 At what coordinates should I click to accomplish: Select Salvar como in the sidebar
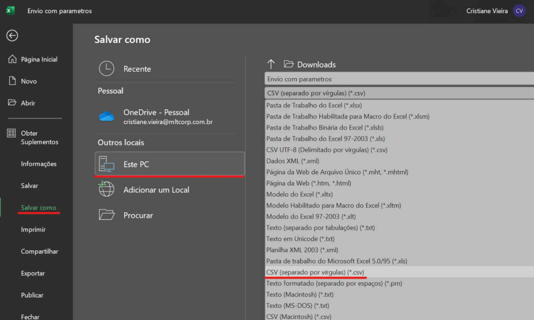coord(38,208)
